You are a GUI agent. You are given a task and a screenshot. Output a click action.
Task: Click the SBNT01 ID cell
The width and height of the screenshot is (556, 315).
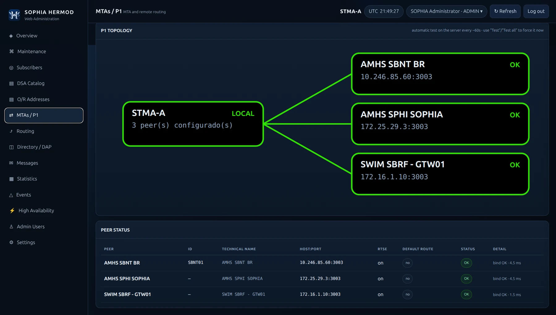click(196, 263)
